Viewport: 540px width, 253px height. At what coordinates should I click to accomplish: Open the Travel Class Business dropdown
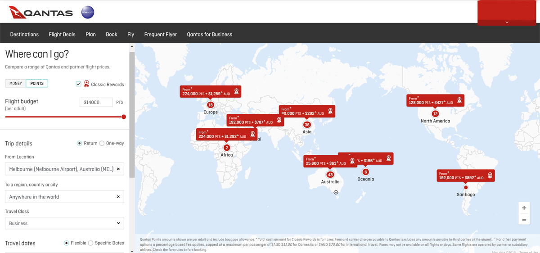click(x=64, y=223)
